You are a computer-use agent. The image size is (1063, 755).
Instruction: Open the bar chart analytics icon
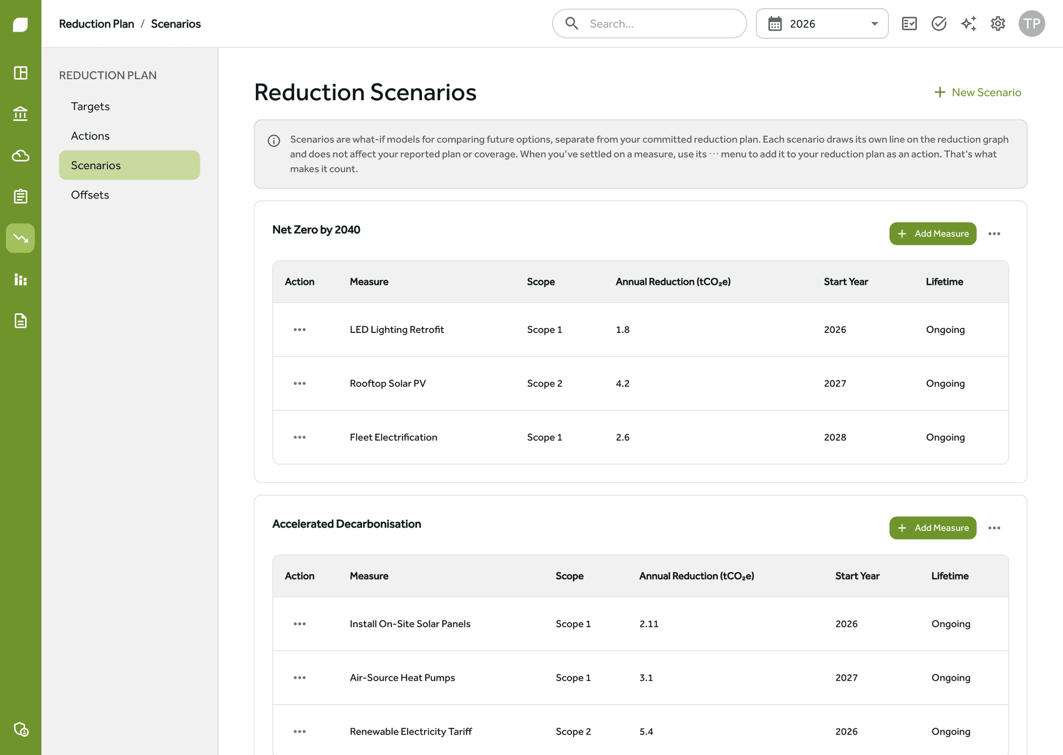(x=20, y=279)
